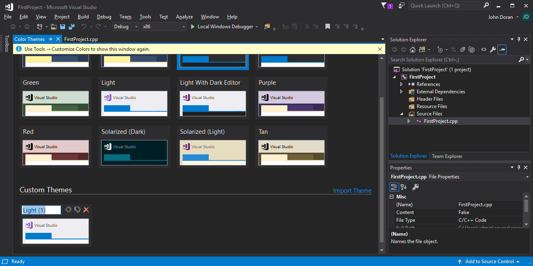Select the Header Files folder
Screen dimensions: 533x266
point(429,99)
